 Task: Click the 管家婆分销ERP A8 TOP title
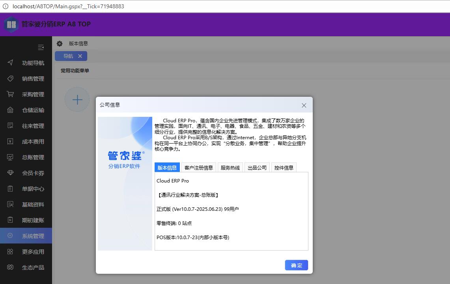(56, 24)
